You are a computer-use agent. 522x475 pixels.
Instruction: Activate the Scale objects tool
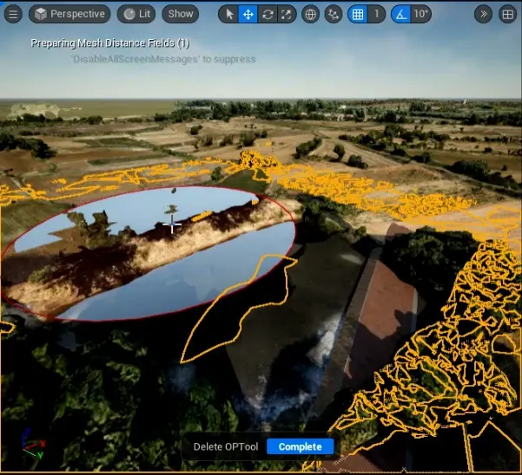[x=287, y=14]
